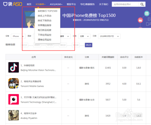
Task: Open the 地球末日生存 app icon
Action: [14, 115]
